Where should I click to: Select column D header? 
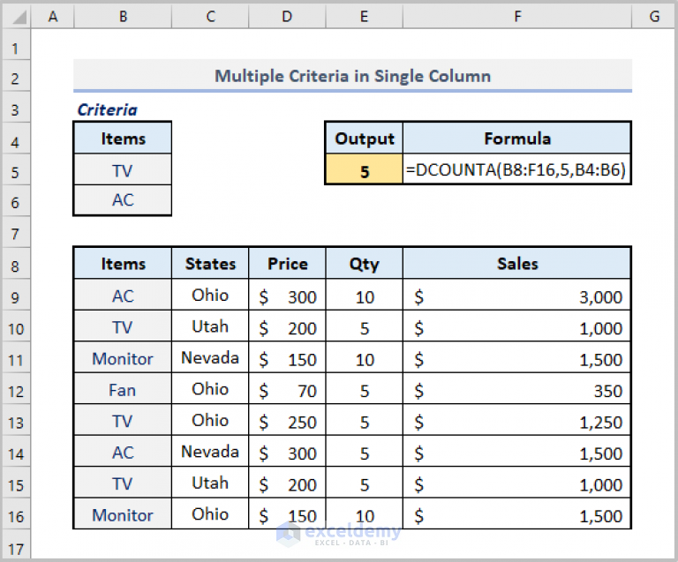pyautogui.click(x=287, y=17)
